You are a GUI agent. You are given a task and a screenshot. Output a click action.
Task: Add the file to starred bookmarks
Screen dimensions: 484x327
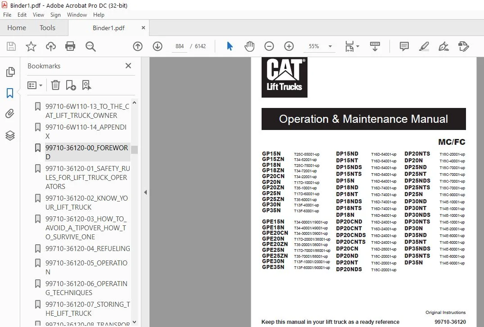pos(31,46)
